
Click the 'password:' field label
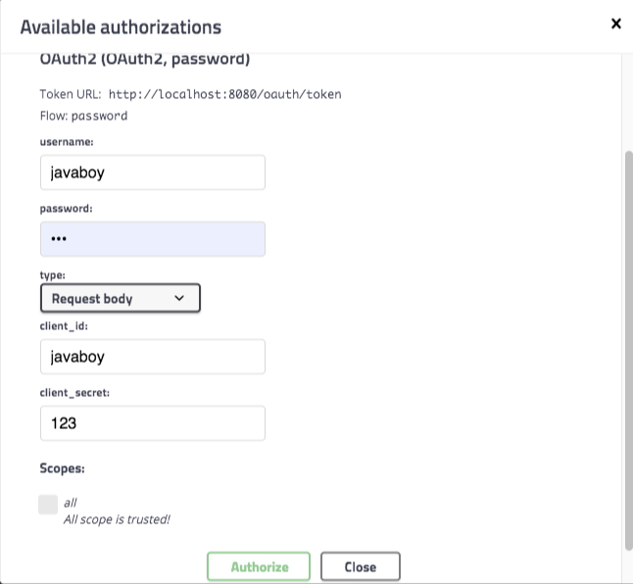click(67, 209)
